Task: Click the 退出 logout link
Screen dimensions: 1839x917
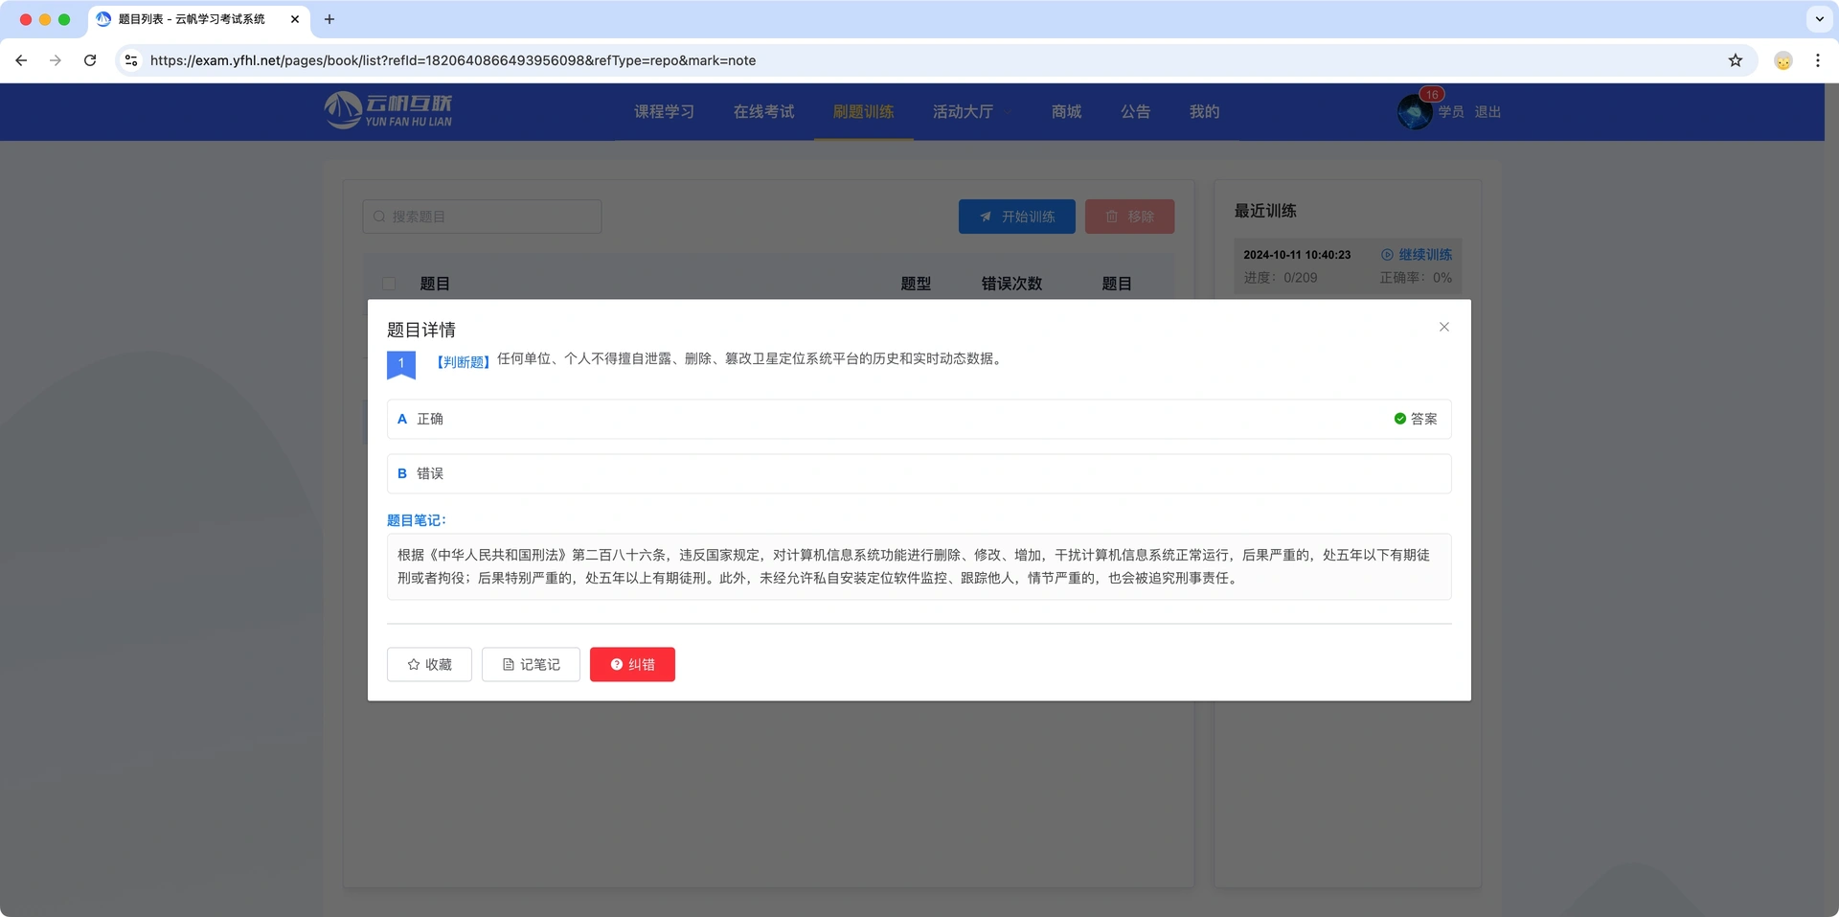Action: [1487, 112]
